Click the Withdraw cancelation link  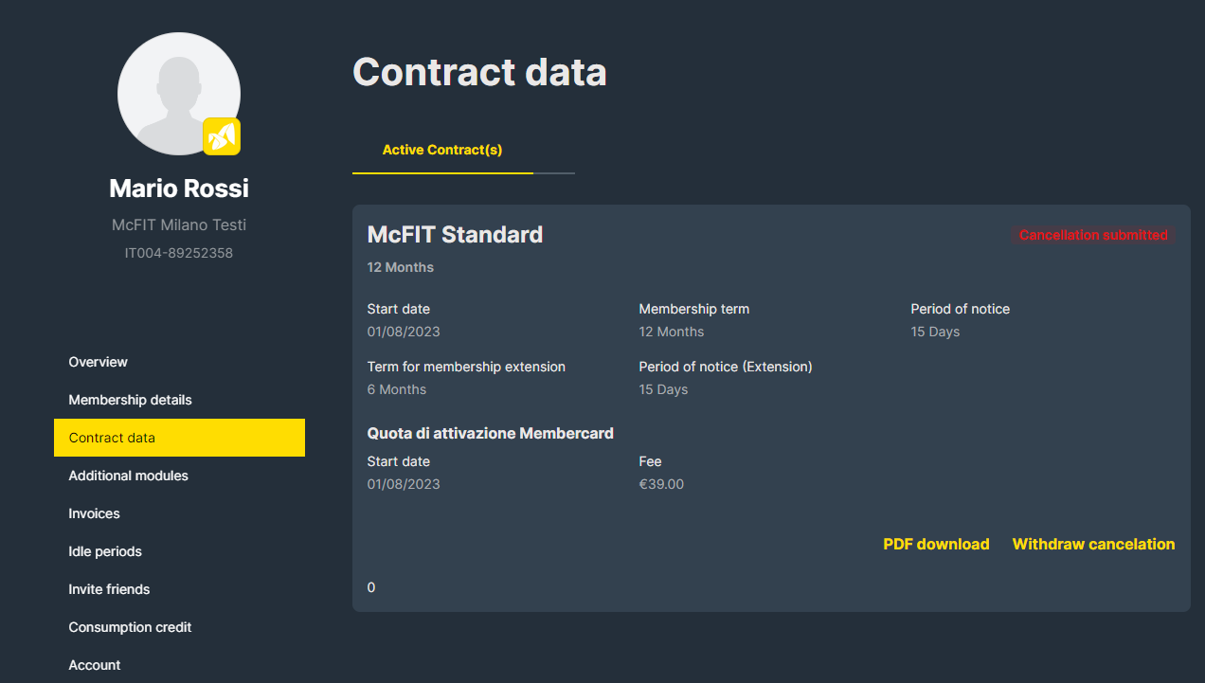pyautogui.click(x=1093, y=544)
